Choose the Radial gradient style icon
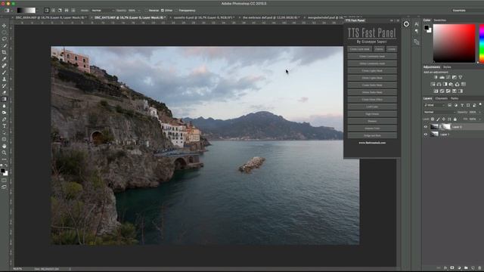The image size is (484, 272). click(53, 11)
